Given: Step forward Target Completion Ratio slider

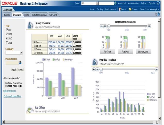Looking at the screenshot, I should 149,26.
